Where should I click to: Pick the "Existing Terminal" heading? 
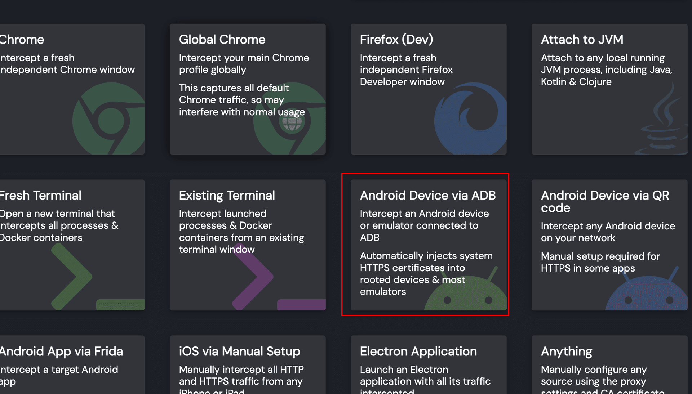pos(227,196)
